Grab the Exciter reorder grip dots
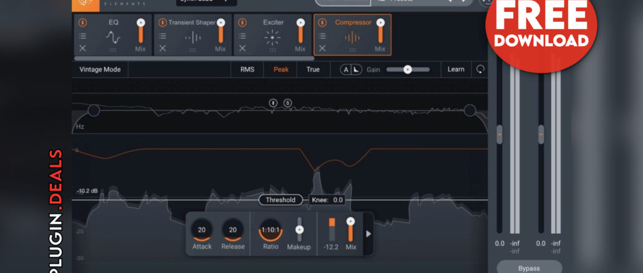This screenshot has width=643, height=273. pyautogui.click(x=273, y=50)
